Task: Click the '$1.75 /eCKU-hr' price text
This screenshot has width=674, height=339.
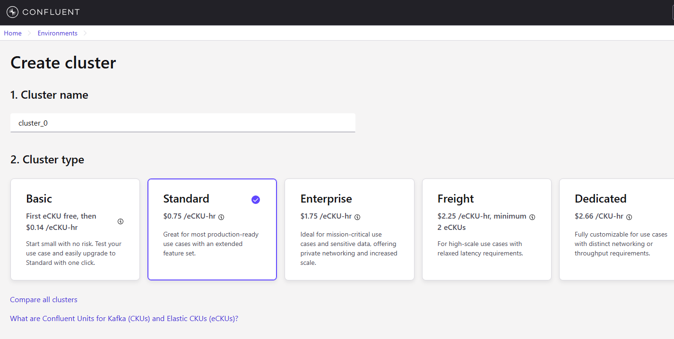Action: tap(326, 216)
